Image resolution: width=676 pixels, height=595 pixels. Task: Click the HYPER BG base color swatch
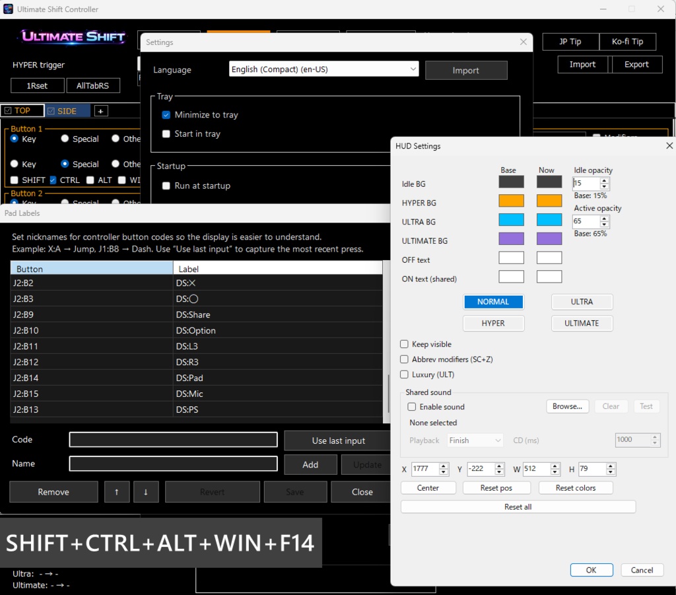point(510,200)
